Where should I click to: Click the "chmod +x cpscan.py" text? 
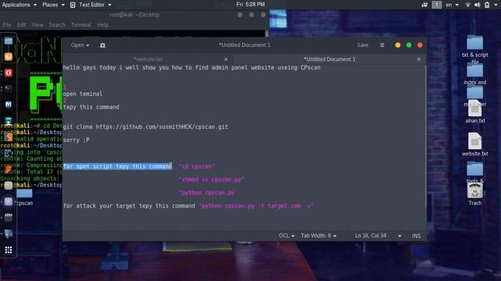[211, 180]
